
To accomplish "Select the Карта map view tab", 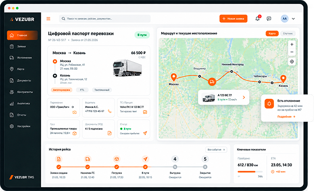I will tap(272, 33).
